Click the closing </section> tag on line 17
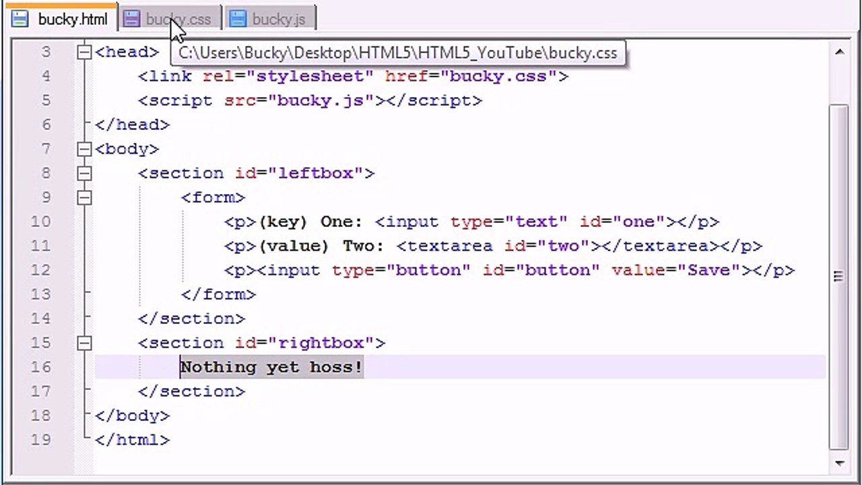 [x=191, y=391]
